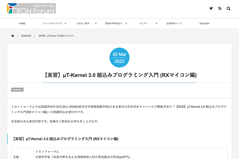Open the TRON PROJECT menu item

113,23
